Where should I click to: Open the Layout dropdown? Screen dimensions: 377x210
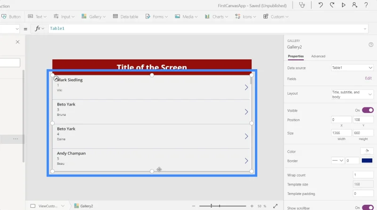click(x=352, y=95)
